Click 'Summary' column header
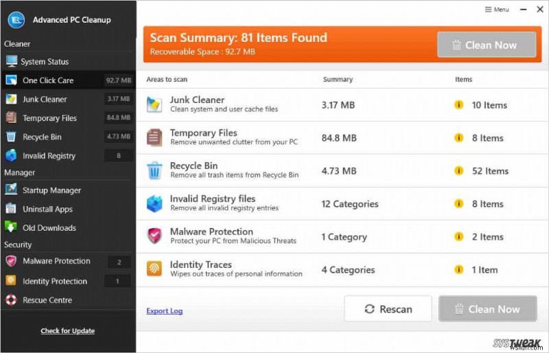Screen dimensions: 549x353 (x=338, y=79)
